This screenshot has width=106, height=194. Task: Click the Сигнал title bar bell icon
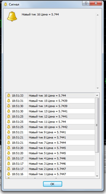click(x=6, y=4)
